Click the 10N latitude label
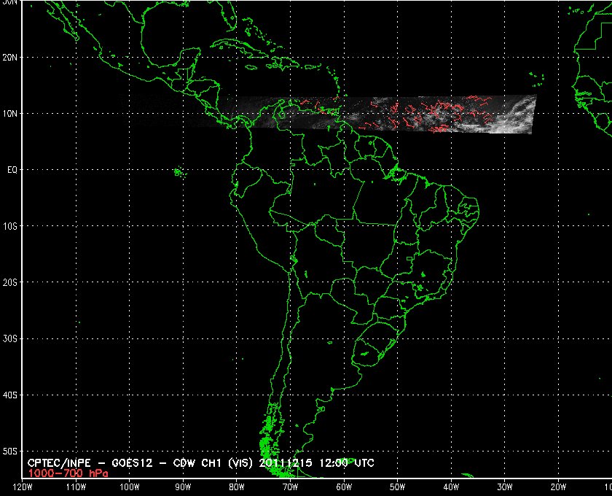612x496 pixels. (x=9, y=114)
